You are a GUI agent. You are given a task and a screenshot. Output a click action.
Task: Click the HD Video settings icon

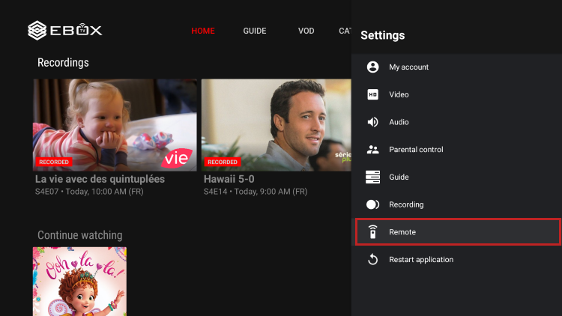[x=372, y=95]
